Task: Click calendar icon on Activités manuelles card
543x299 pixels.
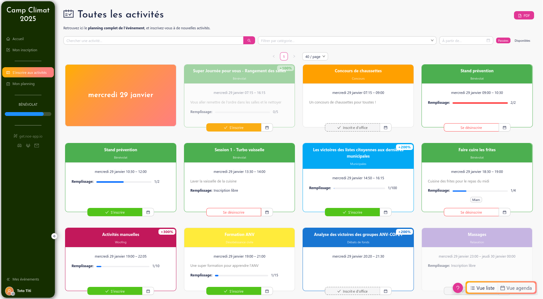Action: (x=148, y=291)
